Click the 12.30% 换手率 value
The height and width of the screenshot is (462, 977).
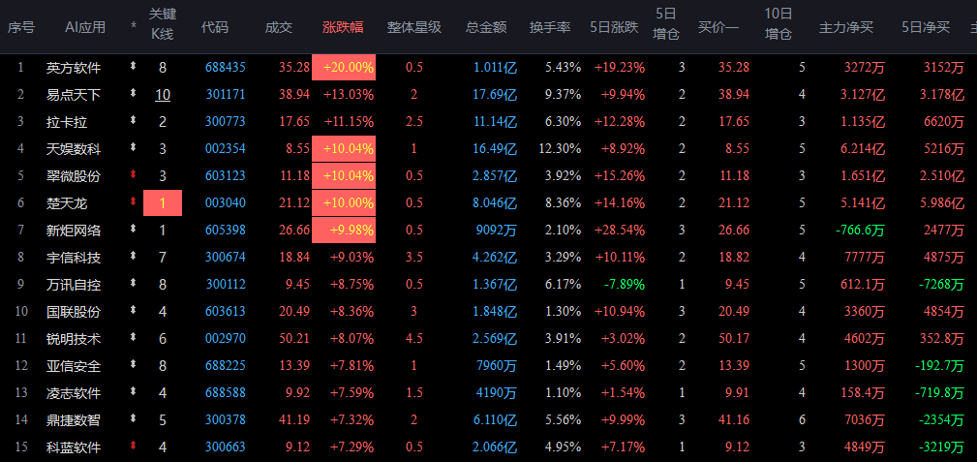[x=559, y=149]
